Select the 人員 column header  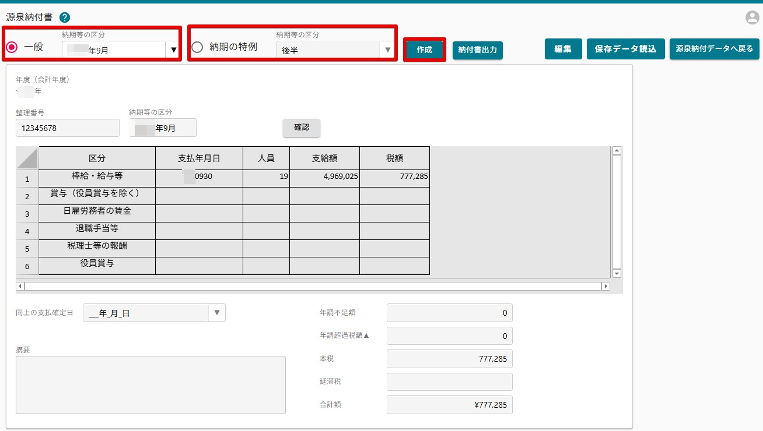(267, 158)
